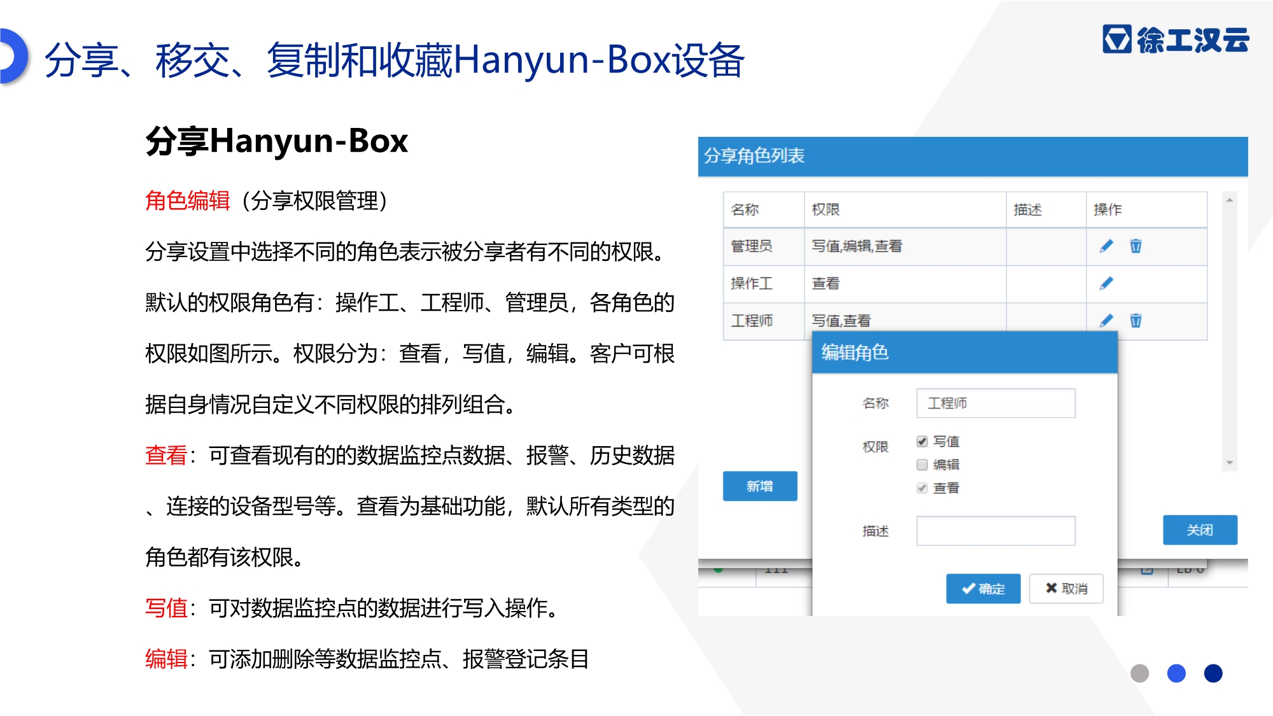1273x716 pixels.
Task: Click the 名称 input field containing 工程师
Action: pyautogui.click(x=996, y=403)
